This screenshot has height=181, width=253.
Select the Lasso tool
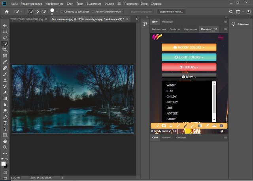5,37
